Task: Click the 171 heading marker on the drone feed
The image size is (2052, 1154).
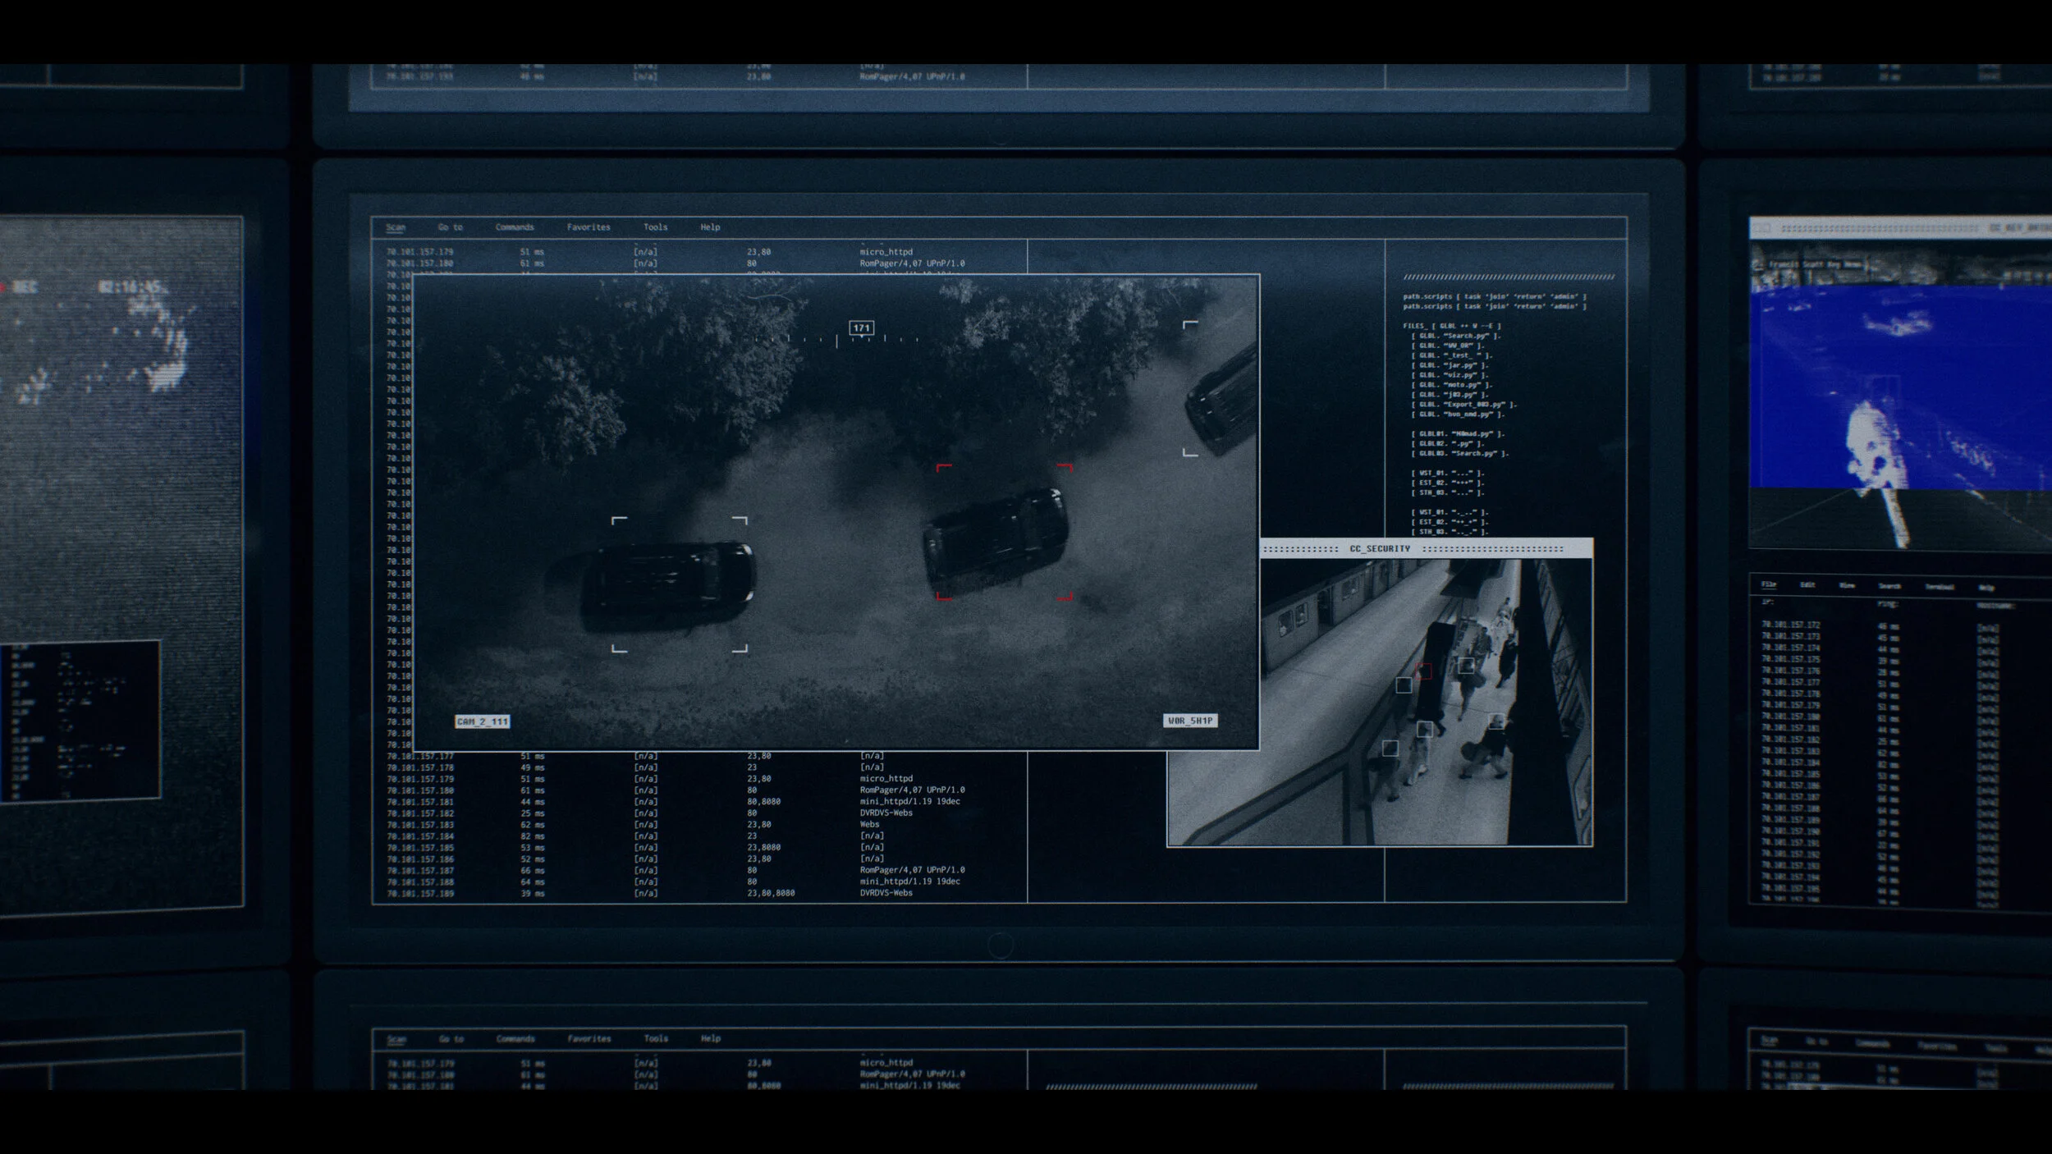Action: [x=861, y=328]
